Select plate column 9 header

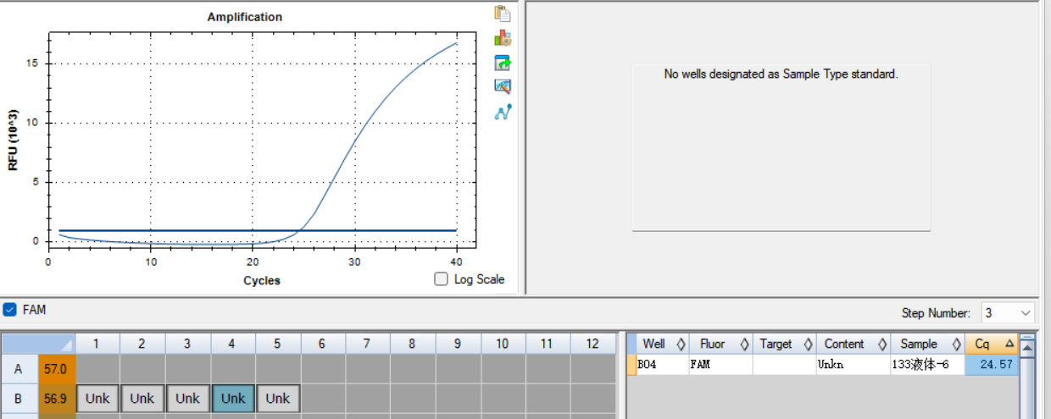tap(458, 344)
